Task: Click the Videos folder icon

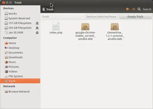Action: click(6, 71)
